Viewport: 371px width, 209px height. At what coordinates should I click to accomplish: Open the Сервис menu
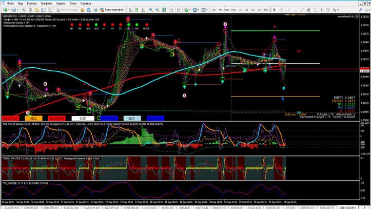(x=60, y=3)
